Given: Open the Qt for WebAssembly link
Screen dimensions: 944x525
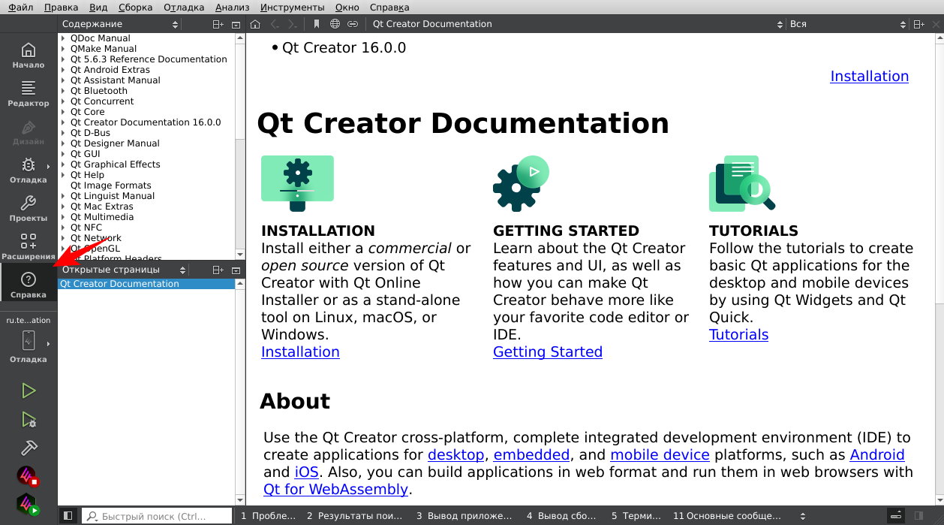Looking at the screenshot, I should 335,489.
